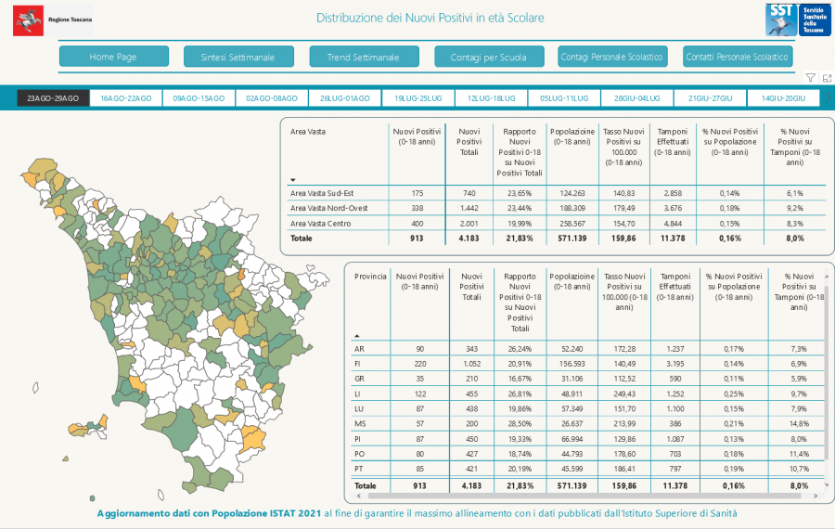835x529 pixels.
Task: Select the 16AGO-22AGO week option
Action: [126, 97]
